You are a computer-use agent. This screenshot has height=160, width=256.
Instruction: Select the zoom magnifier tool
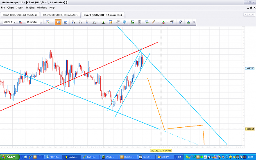point(94,22)
